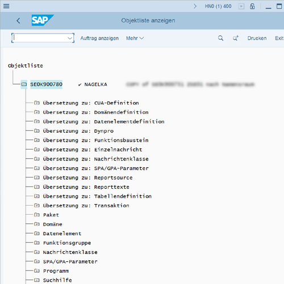Collapse the SE0K900780 request folder
The image size is (284, 284).
(x=24, y=84)
